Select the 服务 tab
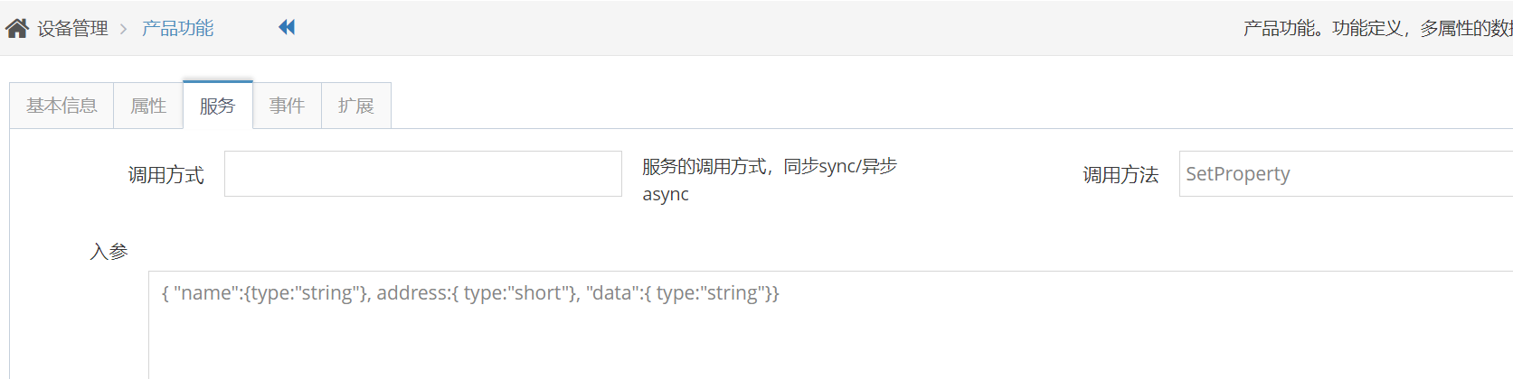This screenshot has height=379, width=1513. 218,106
